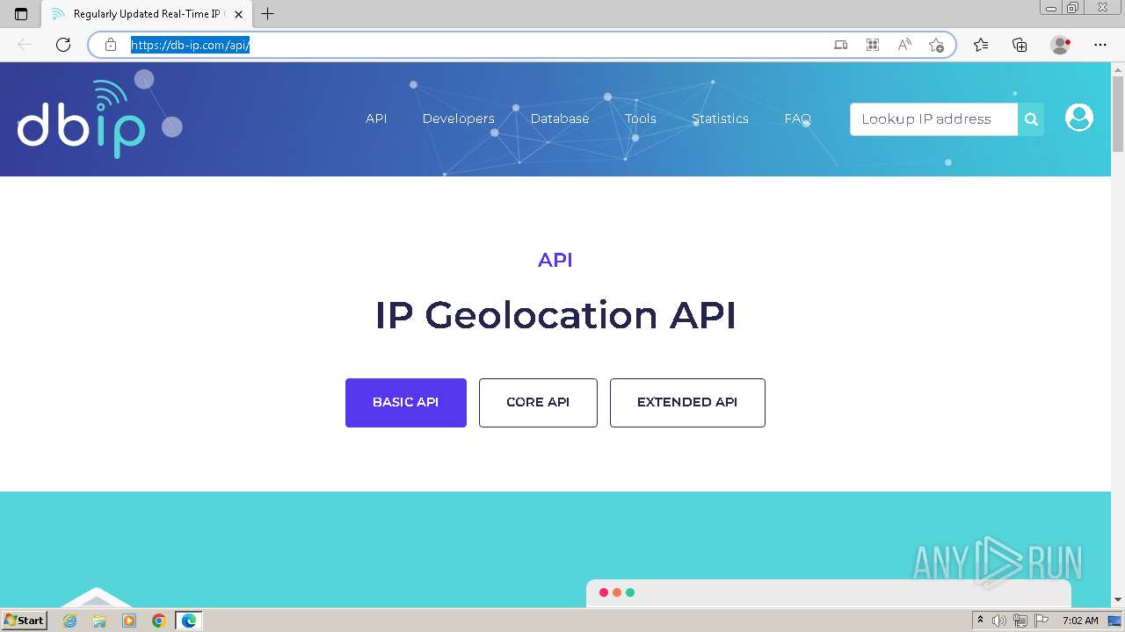
Task: Open the FAQ page link
Action: click(798, 118)
